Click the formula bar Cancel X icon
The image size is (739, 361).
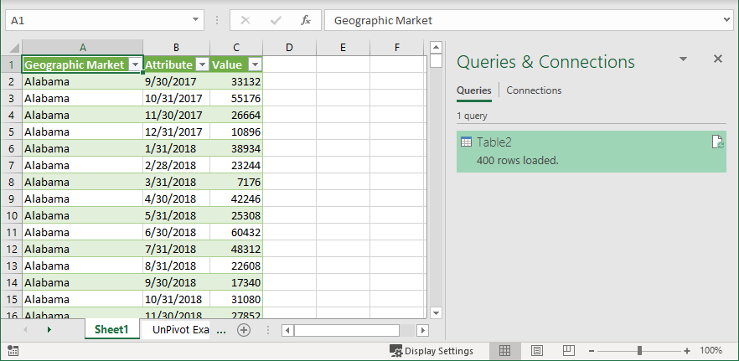[245, 20]
